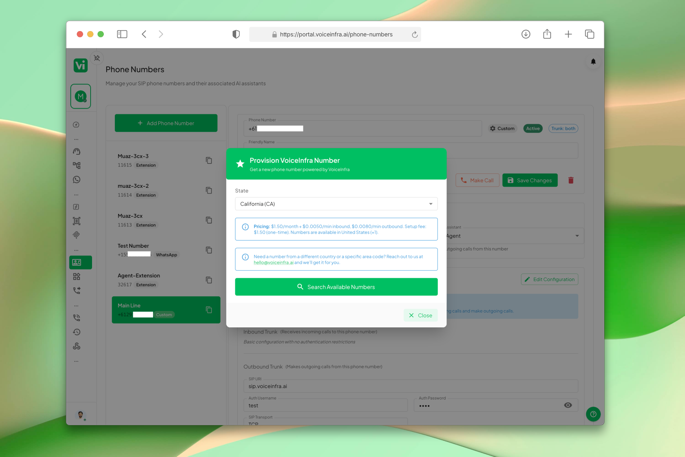Click the Vi logo in sidebar
Viewport: 685px width, 457px height.
tap(81, 65)
